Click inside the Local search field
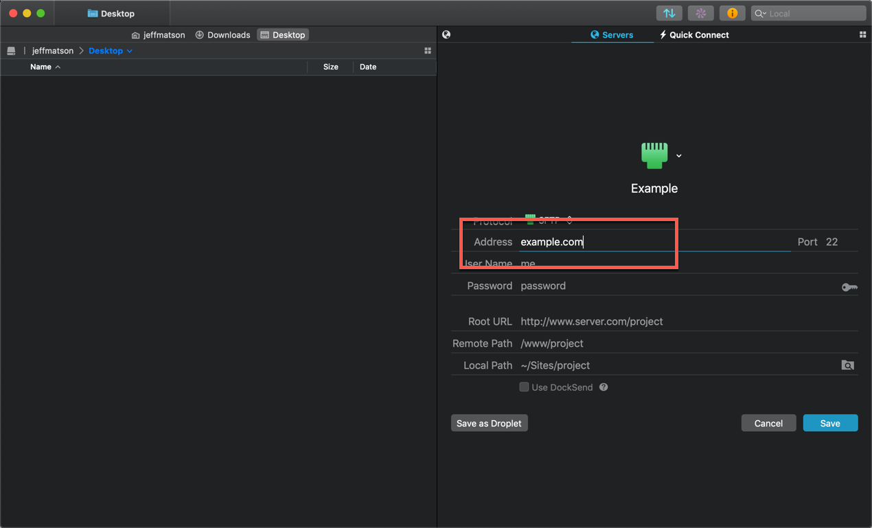This screenshot has height=528, width=872. pyautogui.click(x=807, y=13)
